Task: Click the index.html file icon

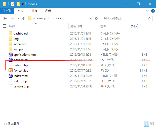Action: (x=11, y=76)
